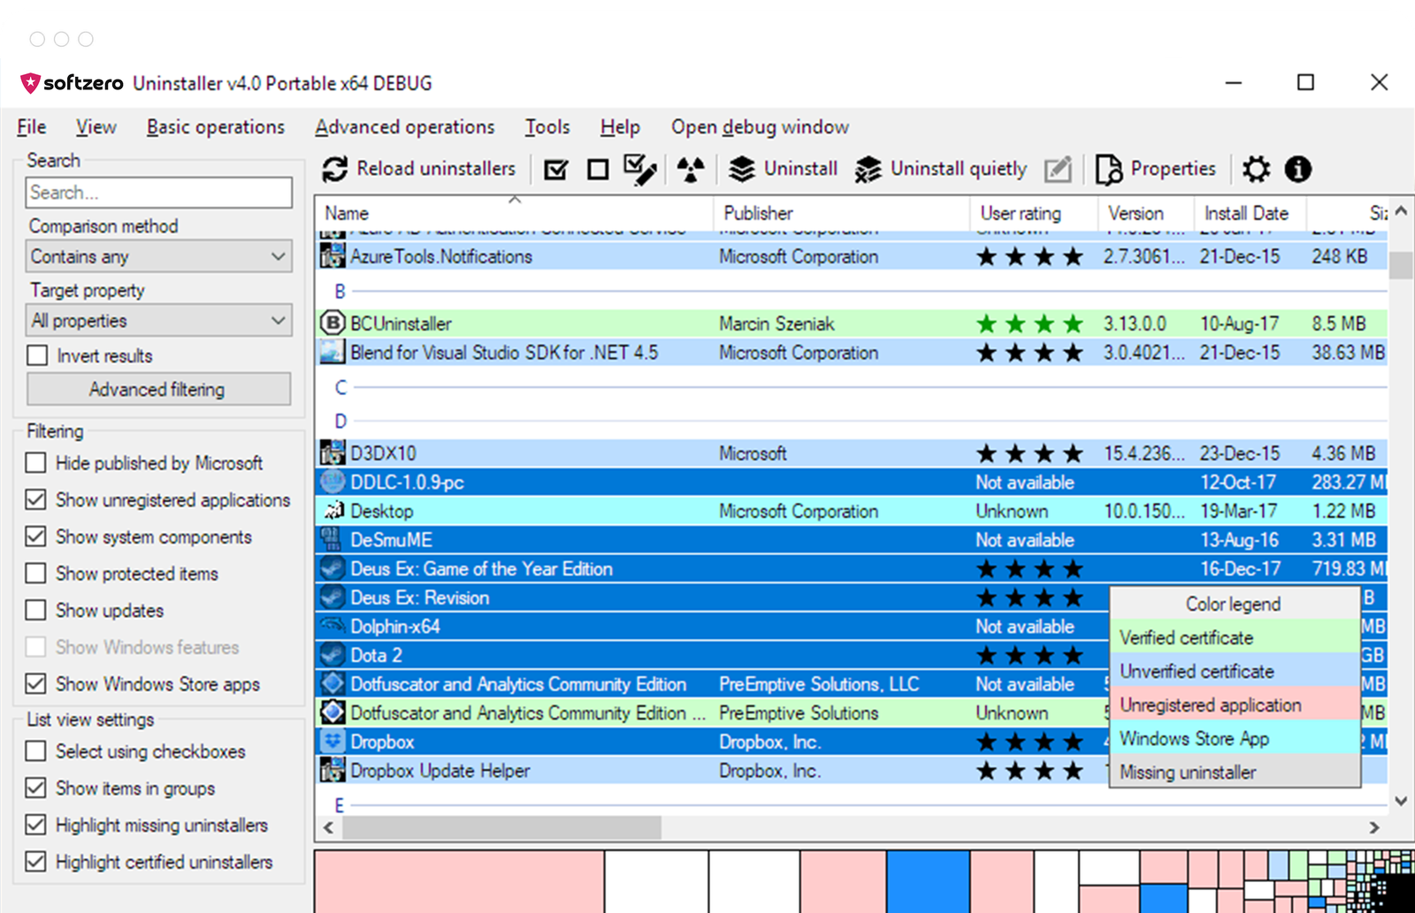Click the info about icon
Viewport: 1415px width, 913px height.
(x=1297, y=169)
